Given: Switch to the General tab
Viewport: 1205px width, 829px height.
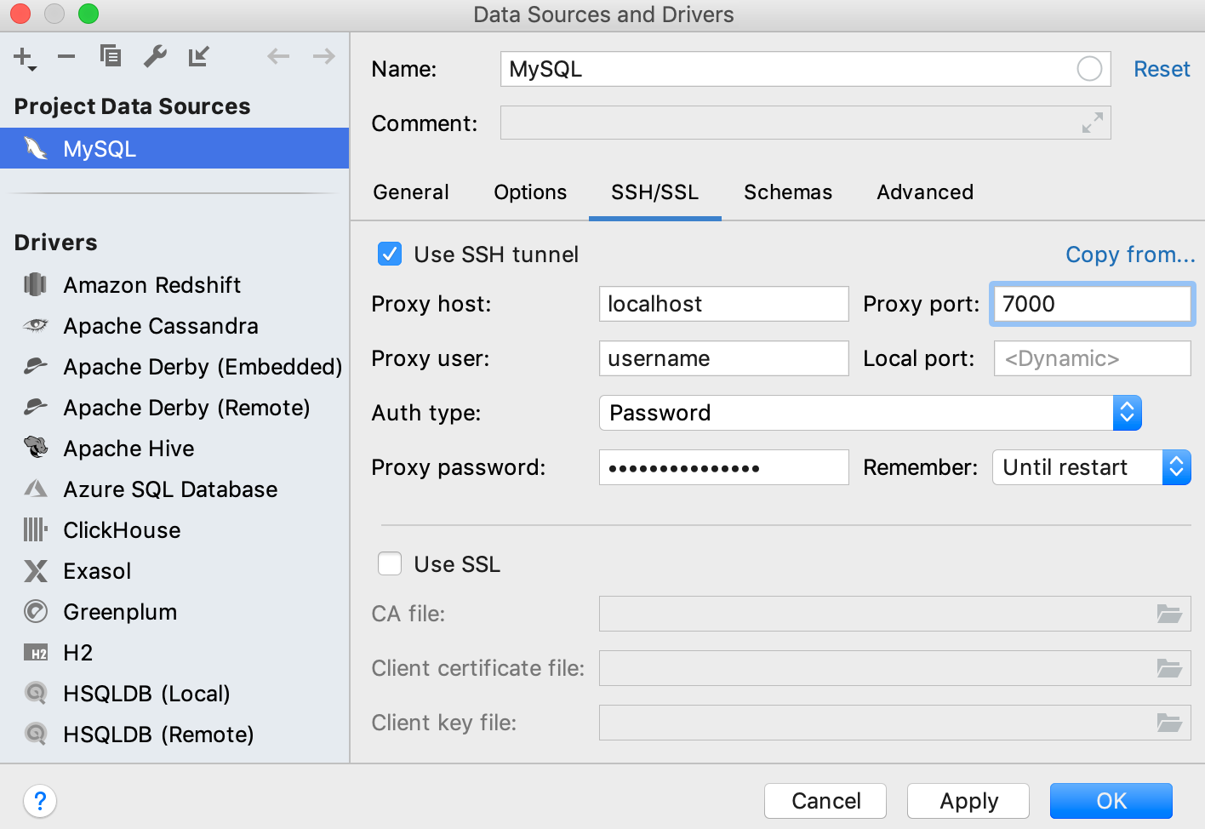Looking at the screenshot, I should pyautogui.click(x=411, y=192).
